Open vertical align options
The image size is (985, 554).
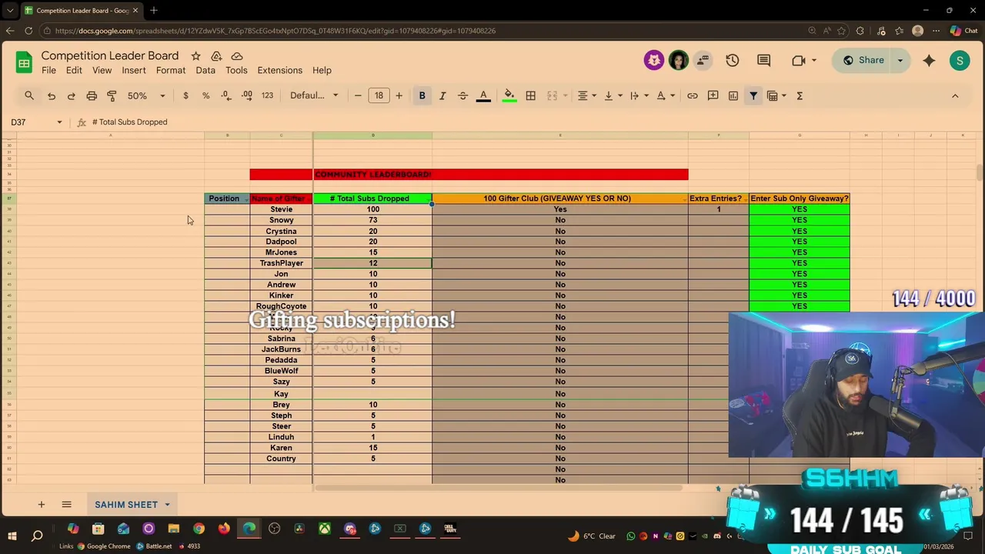(x=613, y=95)
